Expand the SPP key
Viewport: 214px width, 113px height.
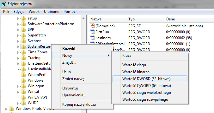(18, 30)
